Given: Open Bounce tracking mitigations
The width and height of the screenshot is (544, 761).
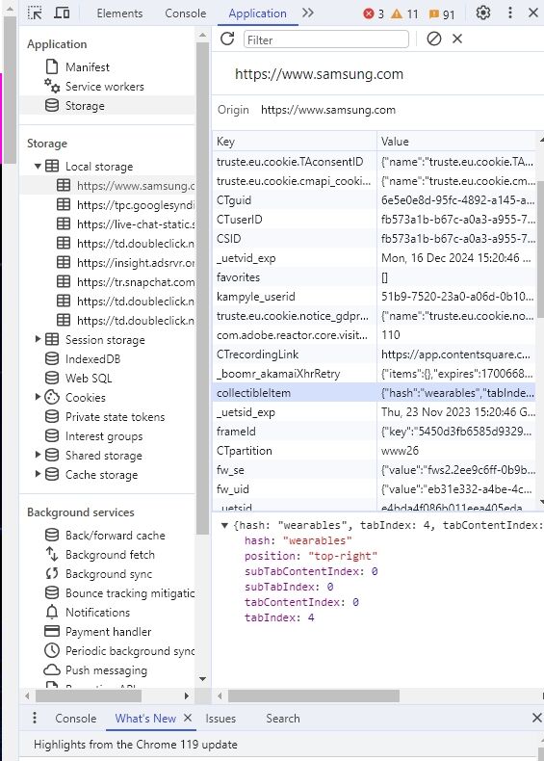Looking at the screenshot, I should (130, 593).
